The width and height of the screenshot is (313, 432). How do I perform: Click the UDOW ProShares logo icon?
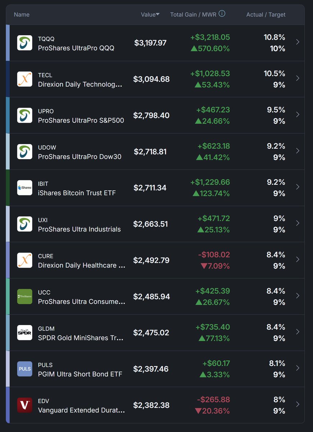click(x=25, y=152)
